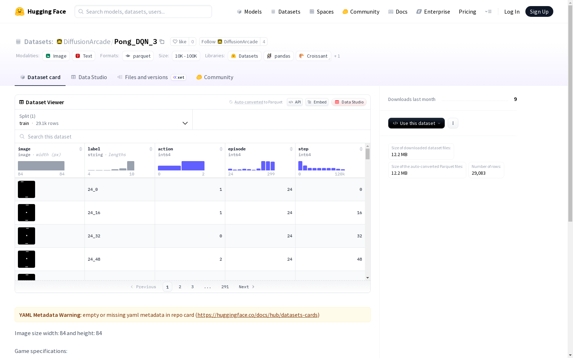Open the image thumbnail in row 24_0

[27, 189]
